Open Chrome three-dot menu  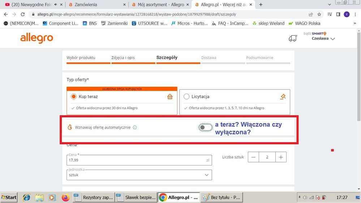[355, 14]
